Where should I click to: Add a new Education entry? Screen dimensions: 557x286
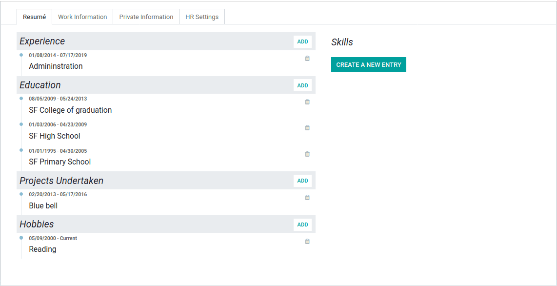[x=303, y=85]
